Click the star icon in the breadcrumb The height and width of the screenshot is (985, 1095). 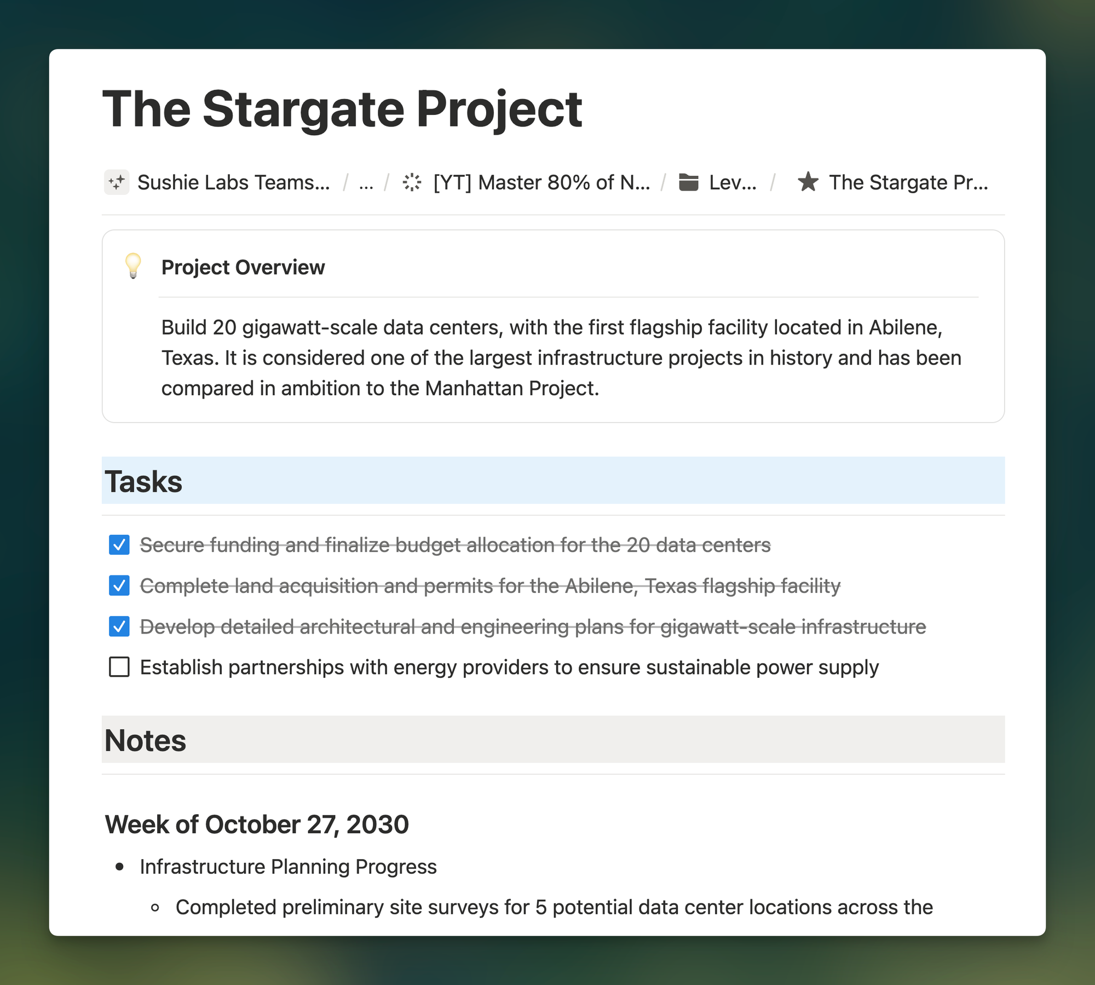click(x=808, y=182)
